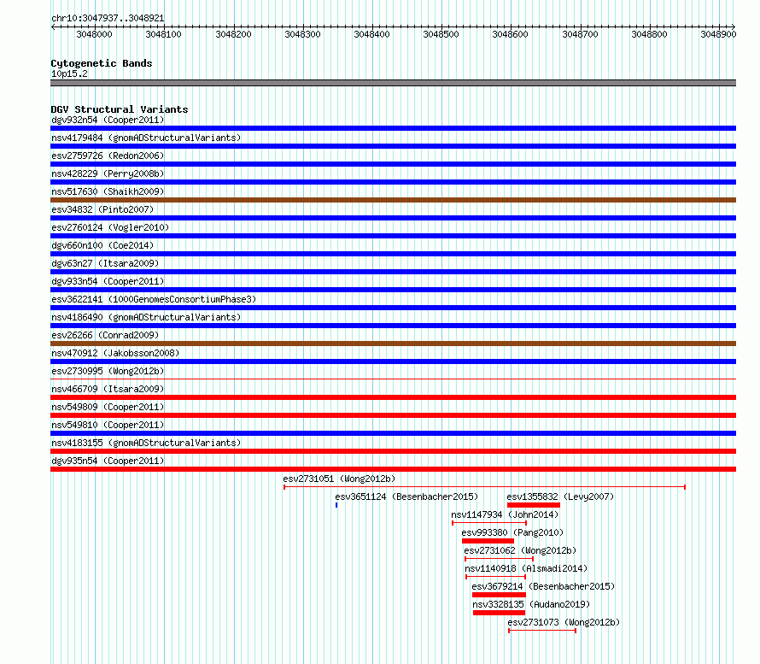Click the thin red line under esv2730995
The image size is (760, 664).
(x=393, y=379)
